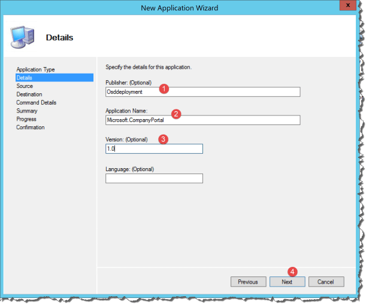Select the highlighted Details step
The image size is (369, 307).
coord(55,78)
